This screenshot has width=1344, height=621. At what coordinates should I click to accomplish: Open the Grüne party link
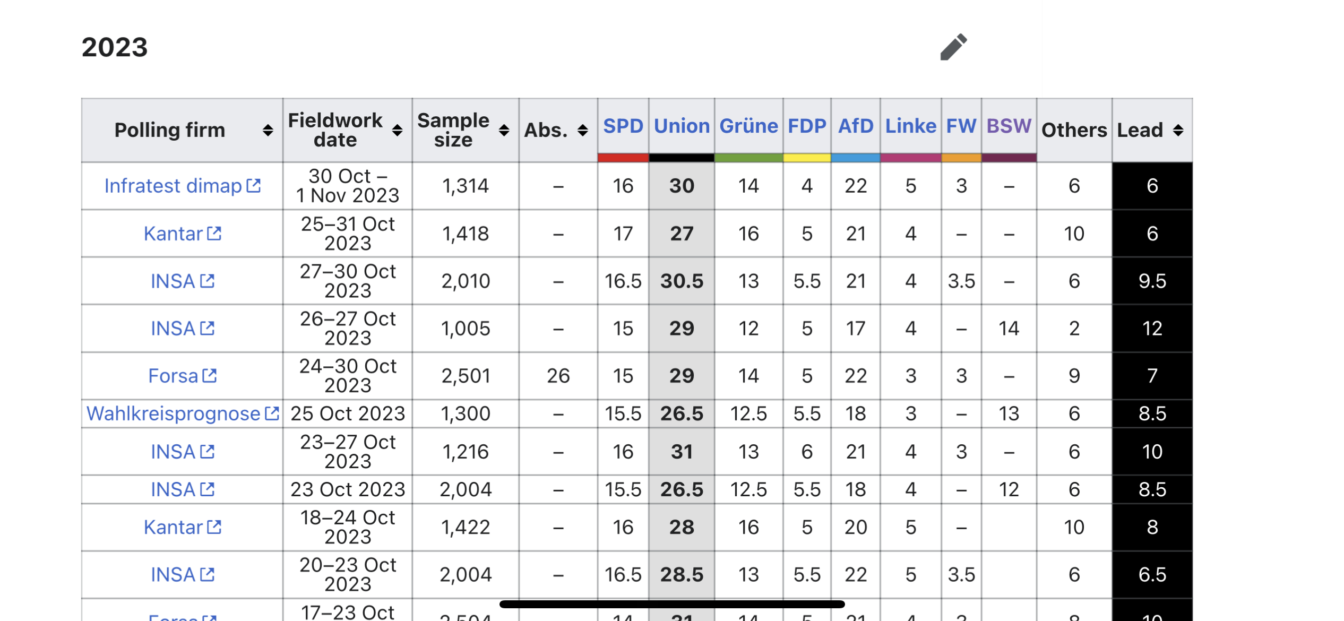pyautogui.click(x=748, y=126)
